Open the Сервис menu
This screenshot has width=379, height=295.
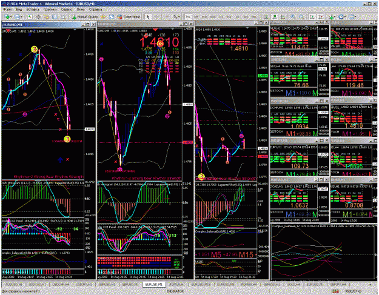66,10
